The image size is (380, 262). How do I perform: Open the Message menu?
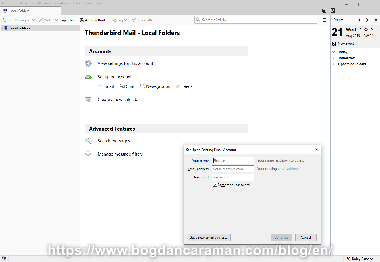tap(45, 3)
